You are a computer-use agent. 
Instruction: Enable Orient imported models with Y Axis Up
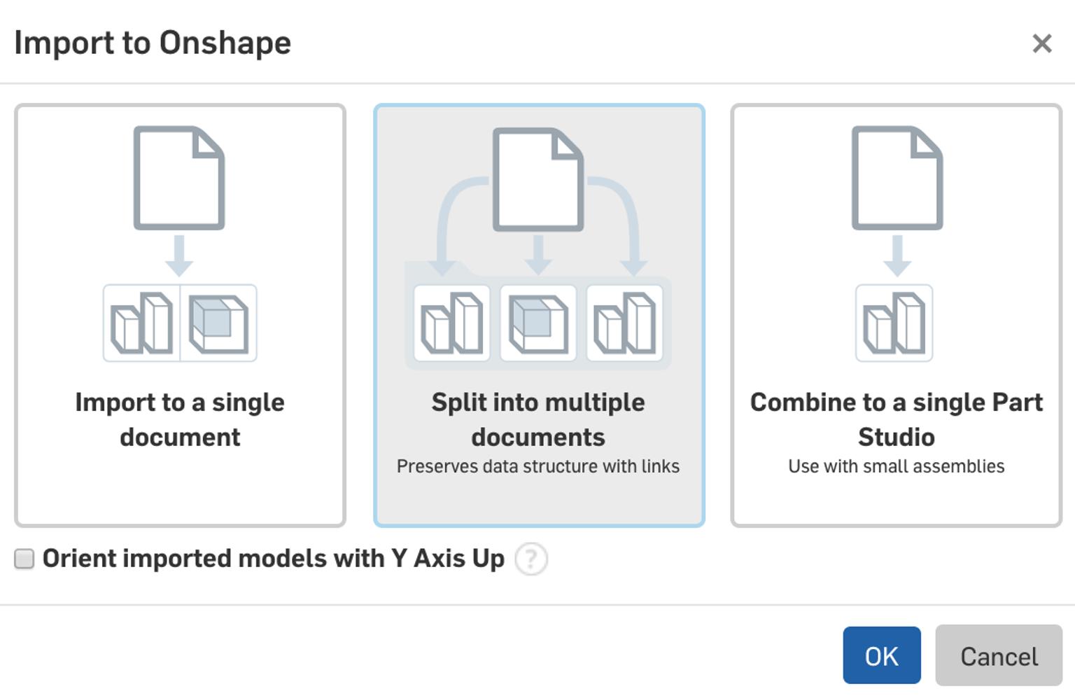tap(23, 558)
